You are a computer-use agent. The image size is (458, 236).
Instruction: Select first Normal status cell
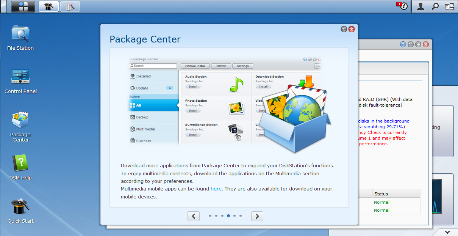pyautogui.click(x=381, y=202)
